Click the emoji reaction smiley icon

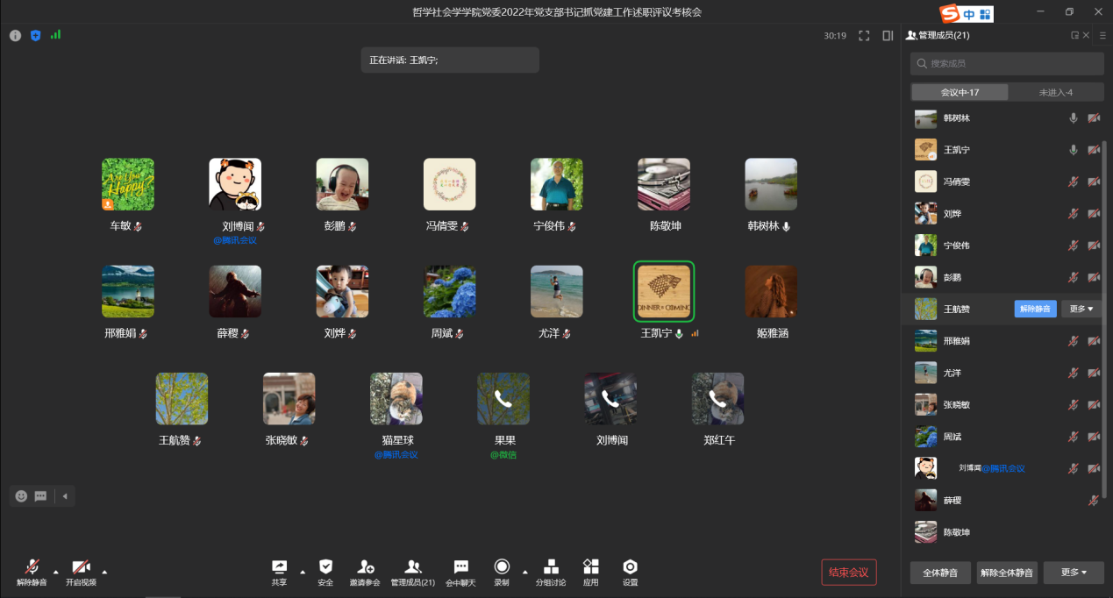coord(22,496)
